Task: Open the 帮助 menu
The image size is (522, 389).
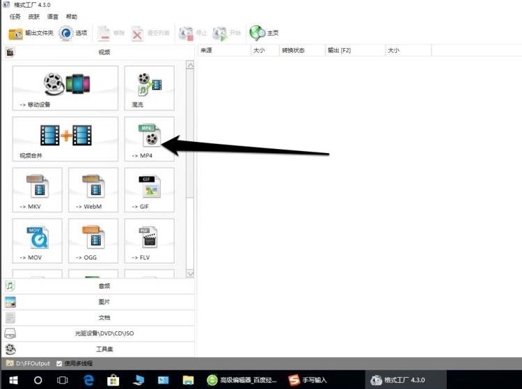Action: pos(72,16)
